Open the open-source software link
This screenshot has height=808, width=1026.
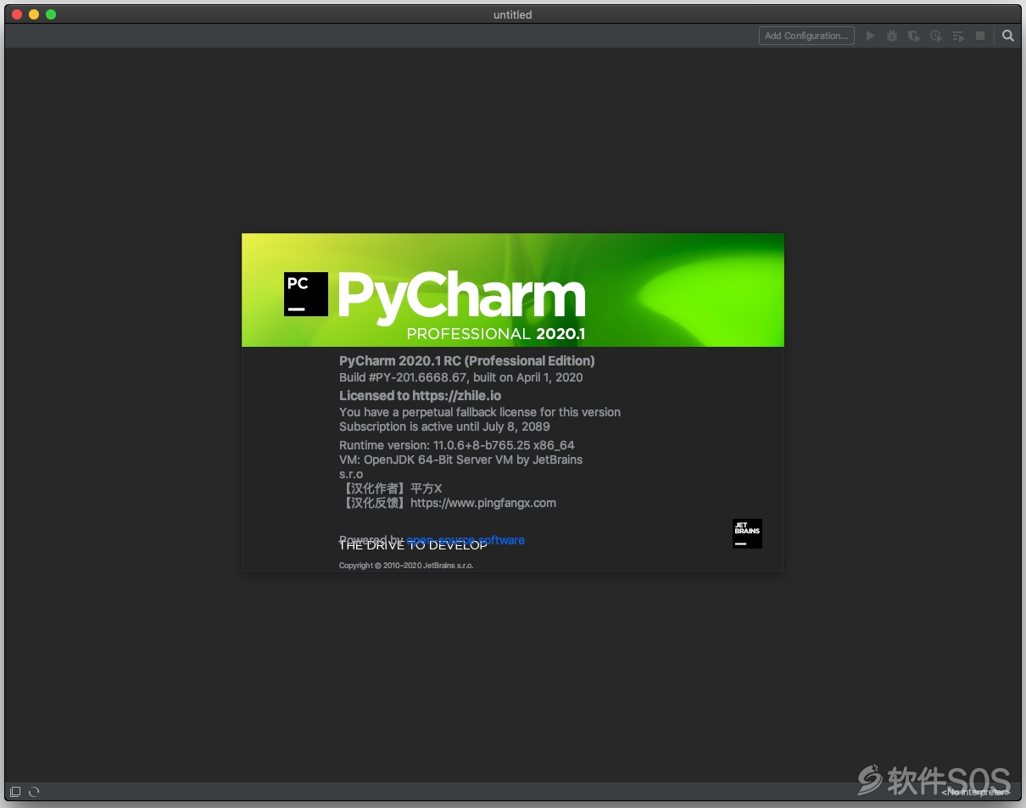tap(466, 540)
